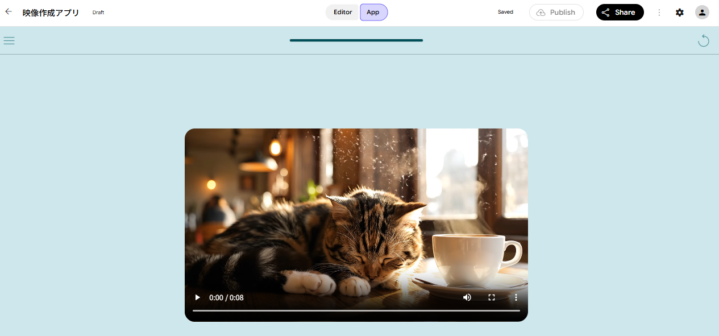
Task: Open the user account avatar
Action: point(702,13)
